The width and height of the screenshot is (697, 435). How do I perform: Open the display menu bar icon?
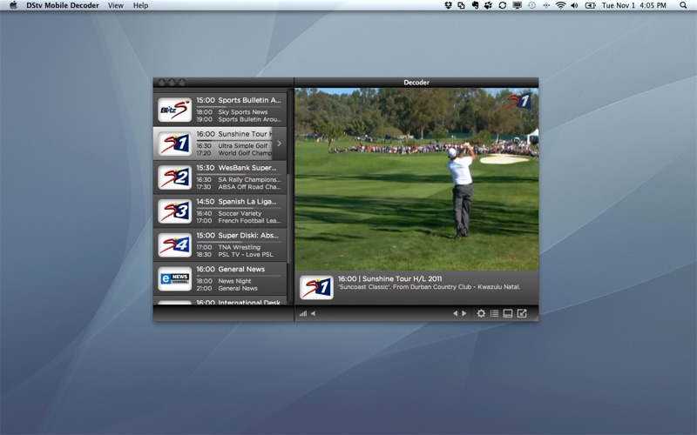[x=517, y=5]
